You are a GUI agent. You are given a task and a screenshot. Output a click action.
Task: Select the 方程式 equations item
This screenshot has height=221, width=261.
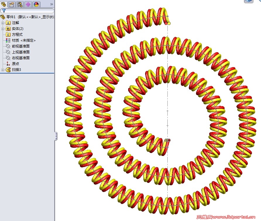[17, 35]
